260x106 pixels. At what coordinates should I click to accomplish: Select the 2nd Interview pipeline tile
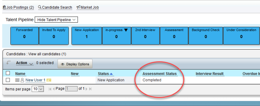[x=145, y=36]
